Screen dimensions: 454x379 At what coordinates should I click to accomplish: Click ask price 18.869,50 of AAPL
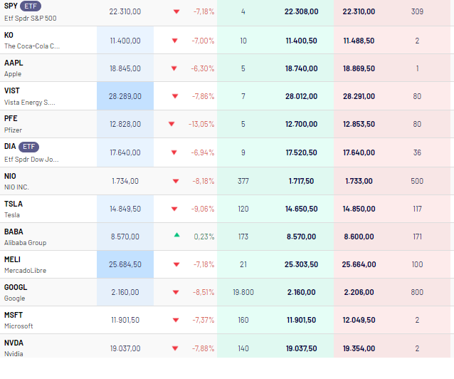pos(359,68)
